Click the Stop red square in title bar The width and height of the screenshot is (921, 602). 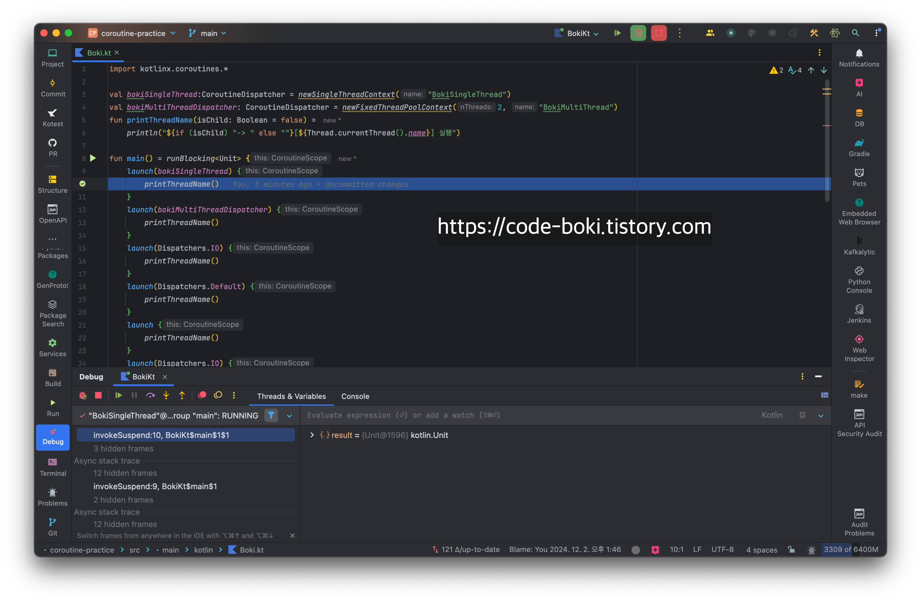tap(659, 33)
